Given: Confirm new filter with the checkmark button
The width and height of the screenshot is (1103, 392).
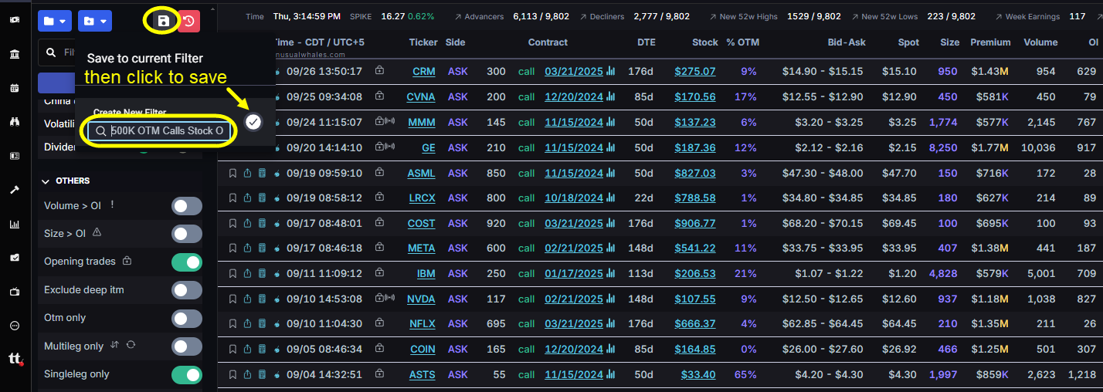Looking at the screenshot, I should [x=253, y=122].
